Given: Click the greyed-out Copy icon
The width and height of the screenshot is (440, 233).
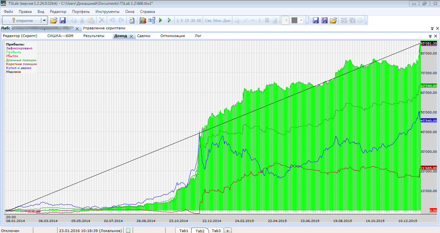Looking at the screenshot, I should click(73, 20).
